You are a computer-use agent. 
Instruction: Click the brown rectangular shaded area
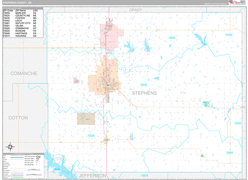[86, 118]
